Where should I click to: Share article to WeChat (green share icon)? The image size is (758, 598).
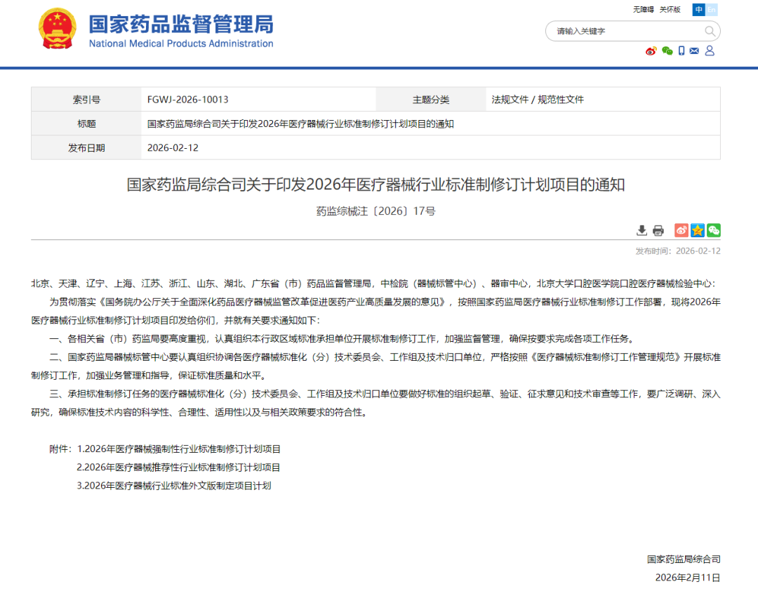[x=714, y=231]
